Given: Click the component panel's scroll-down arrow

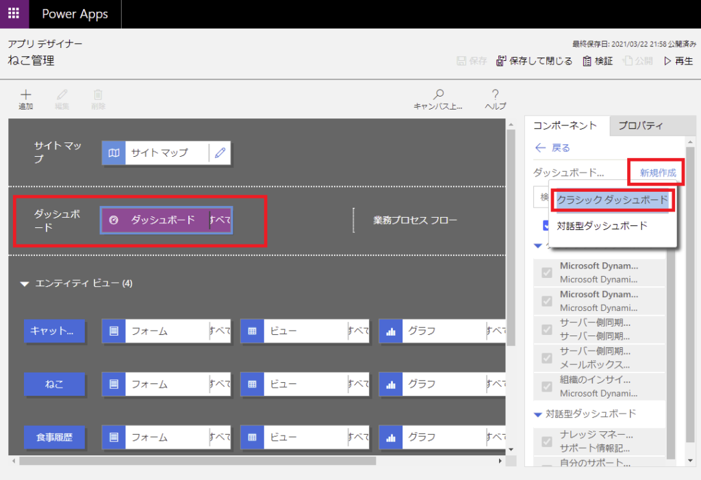Looking at the screenshot, I should [x=690, y=460].
